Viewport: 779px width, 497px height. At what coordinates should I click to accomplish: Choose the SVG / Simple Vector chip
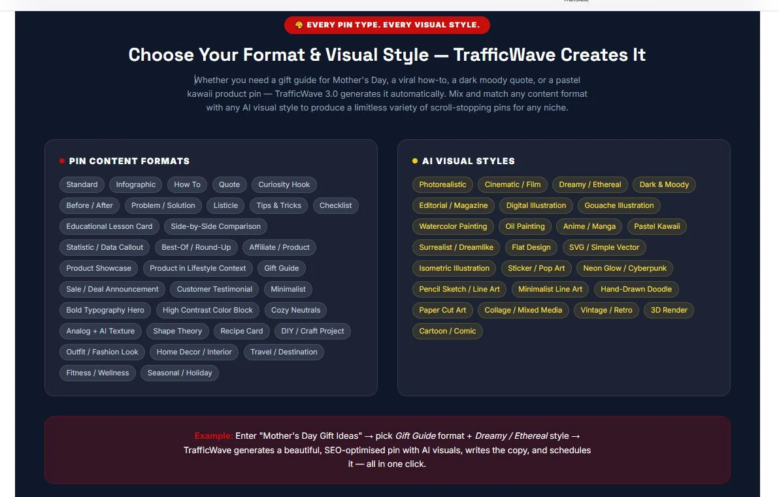pyautogui.click(x=604, y=247)
